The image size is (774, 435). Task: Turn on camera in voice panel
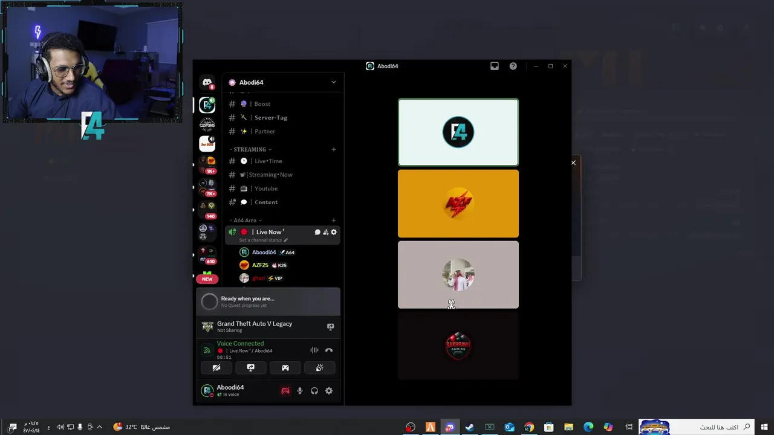(216, 368)
